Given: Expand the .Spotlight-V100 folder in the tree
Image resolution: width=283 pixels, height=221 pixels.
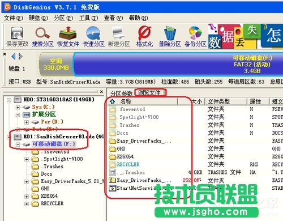Looking at the screenshot, I should [x=27, y=159].
